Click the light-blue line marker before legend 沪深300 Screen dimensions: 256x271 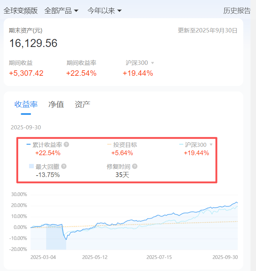(181, 145)
